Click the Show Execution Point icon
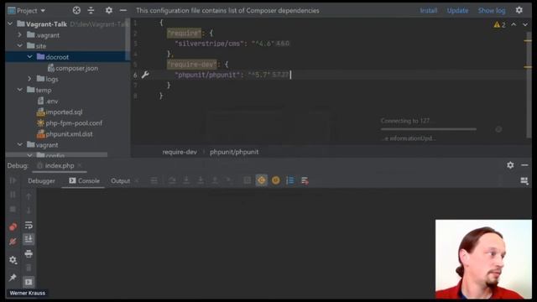The height and width of the screenshot is (302, 537). pos(154,180)
